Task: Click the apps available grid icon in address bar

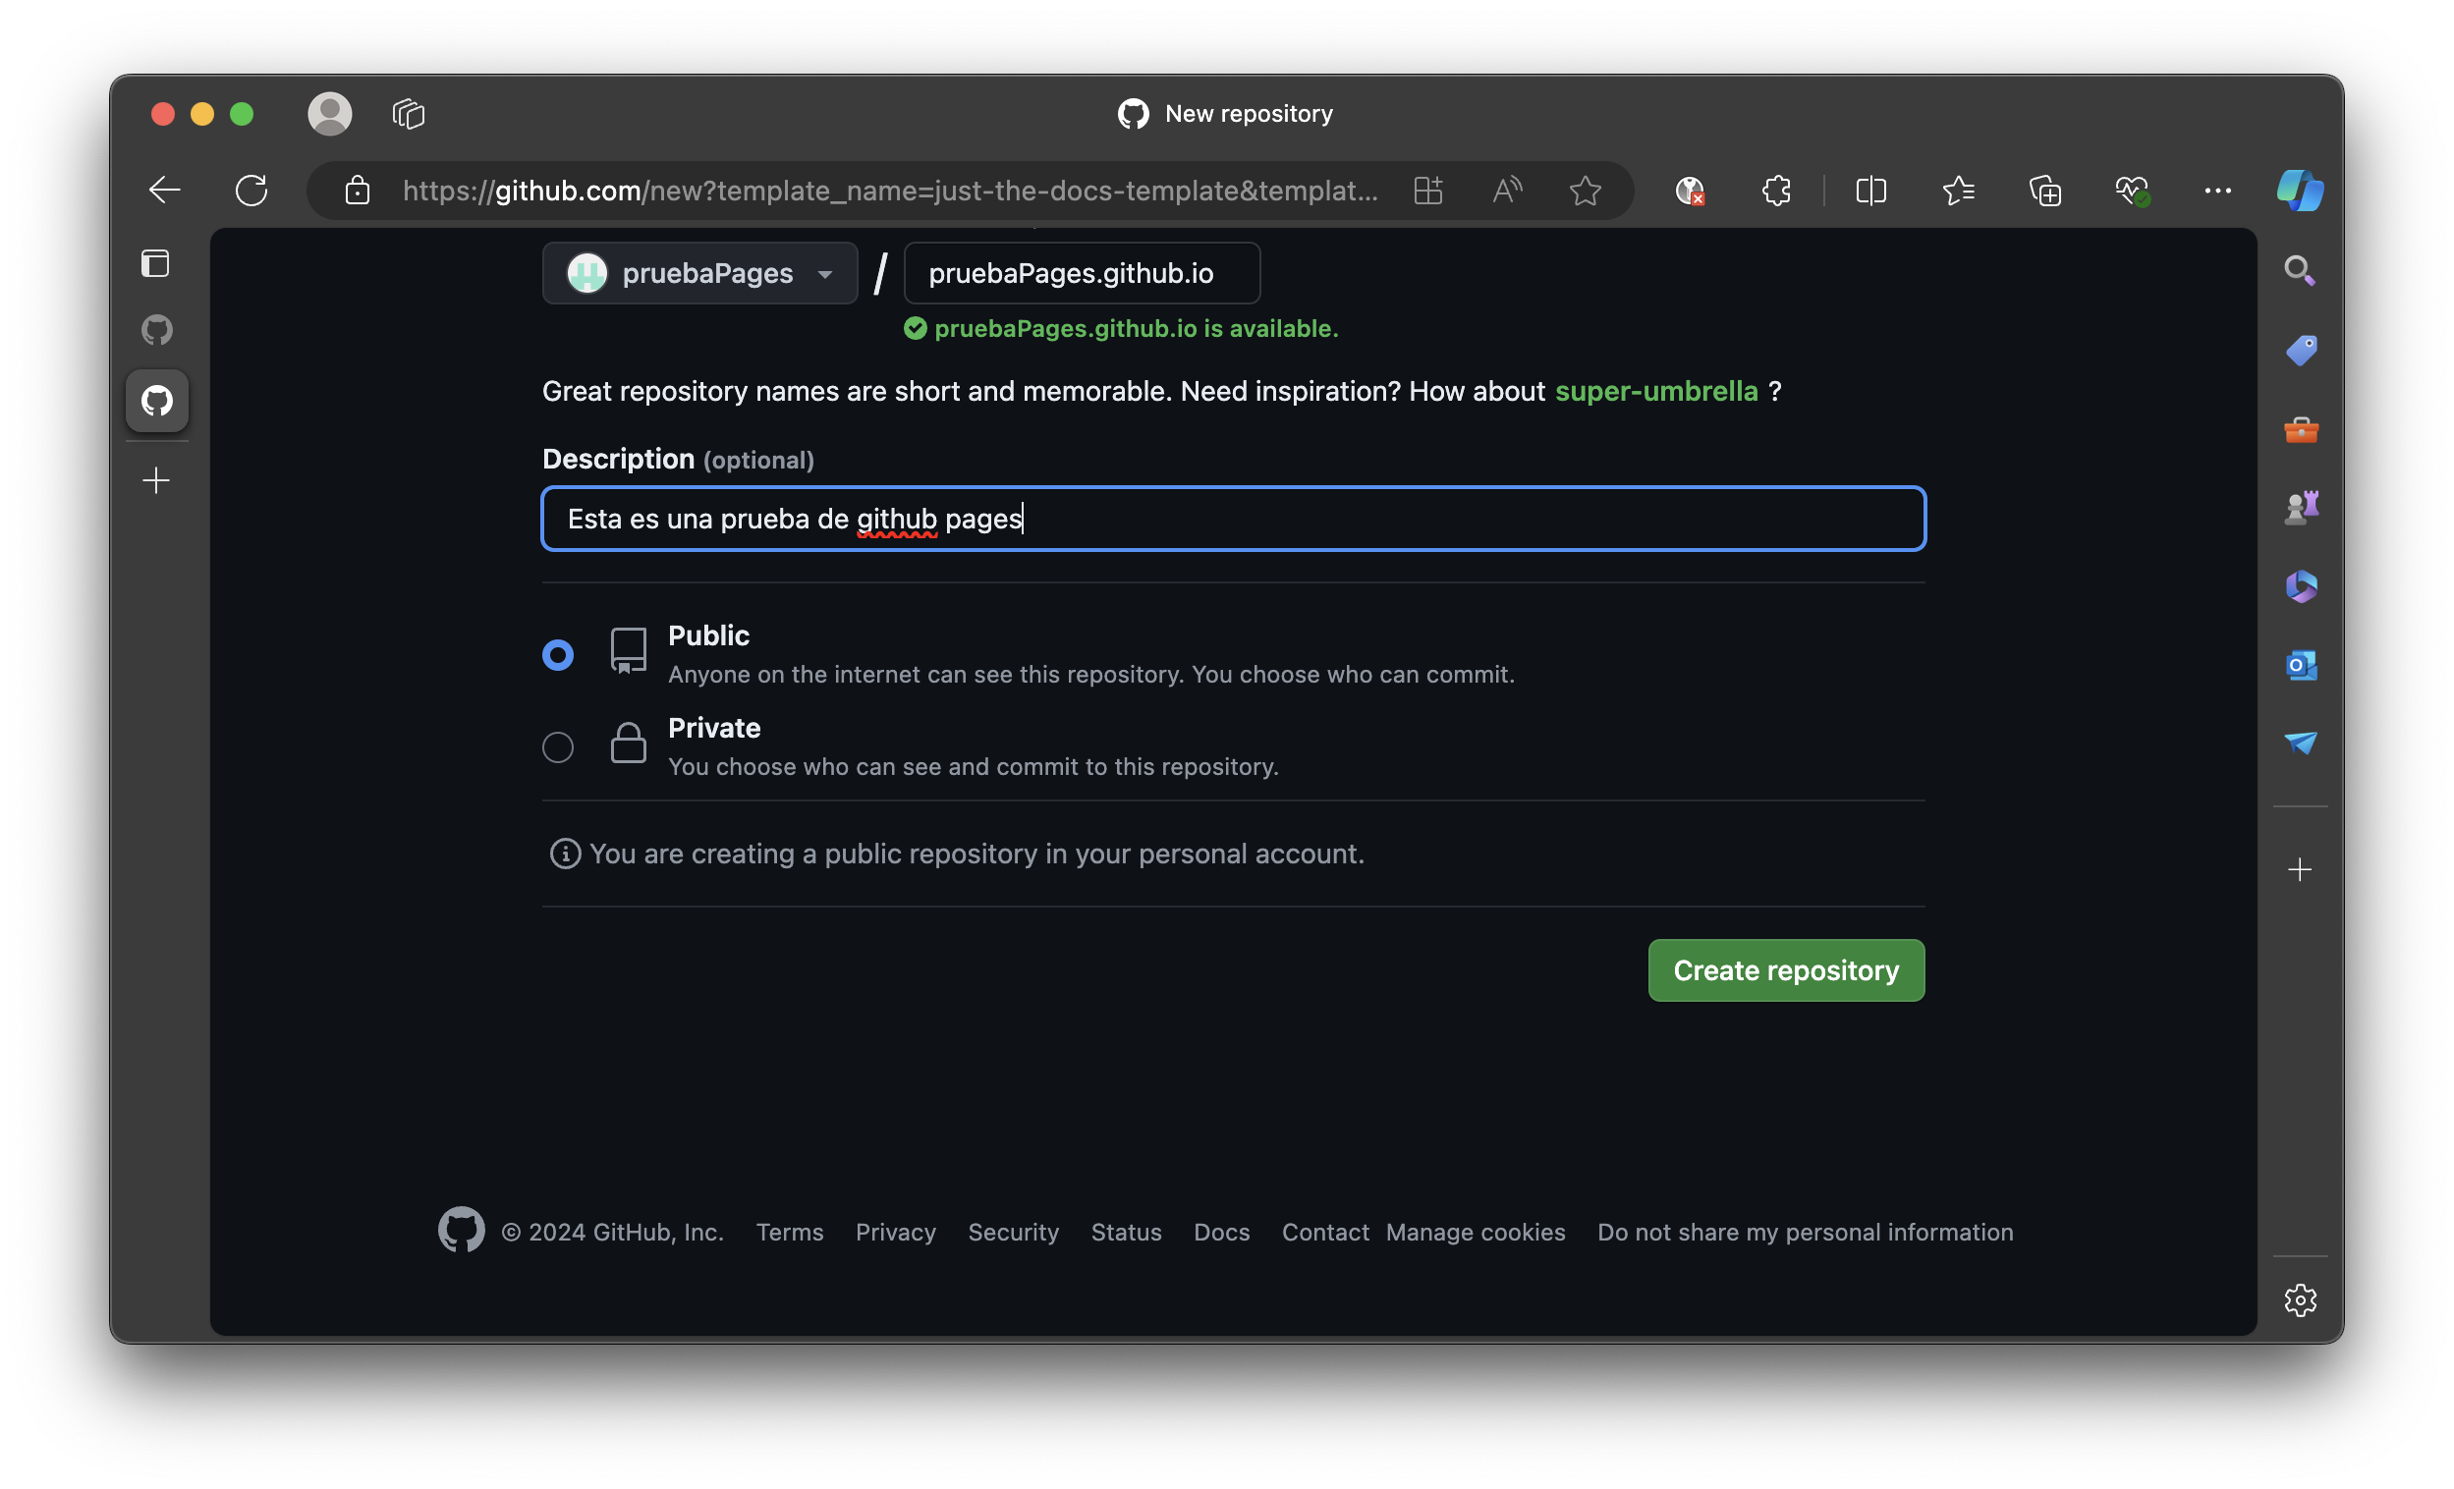Action: (x=1428, y=190)
